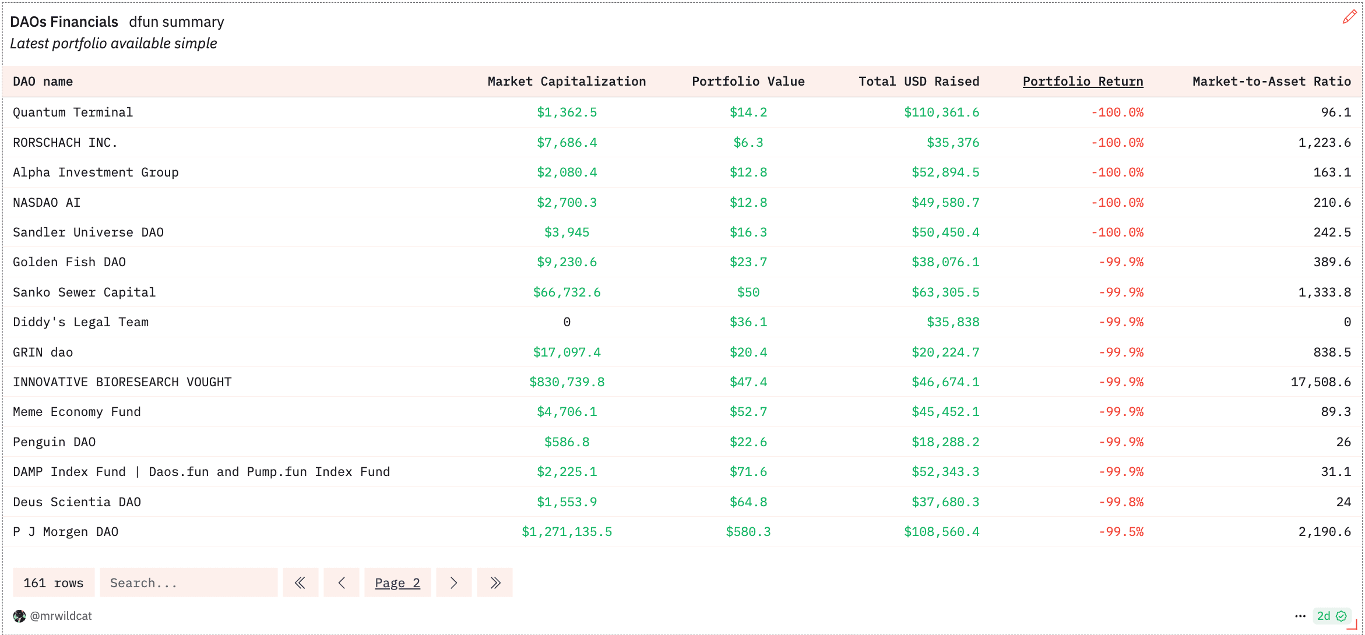Click ratio value 1,223.6
1365x635 pixels.
click(x=1324, y=143)
